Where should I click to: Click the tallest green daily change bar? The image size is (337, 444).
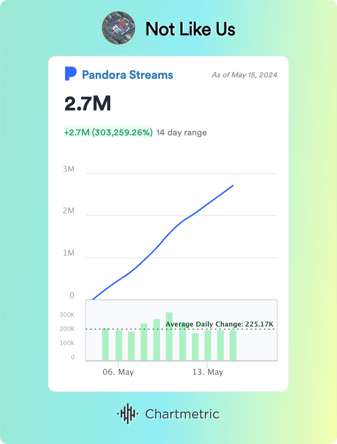click(169, 337)
